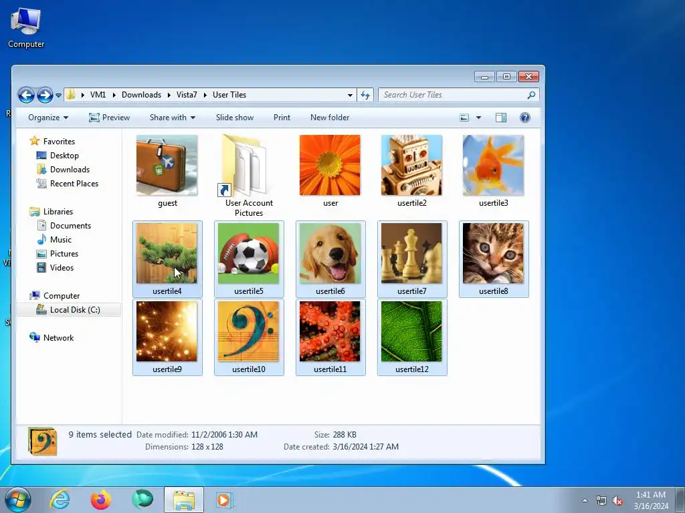Open the Organize menu
Viewport: 685px width, 513px height.
pos(48,118)
